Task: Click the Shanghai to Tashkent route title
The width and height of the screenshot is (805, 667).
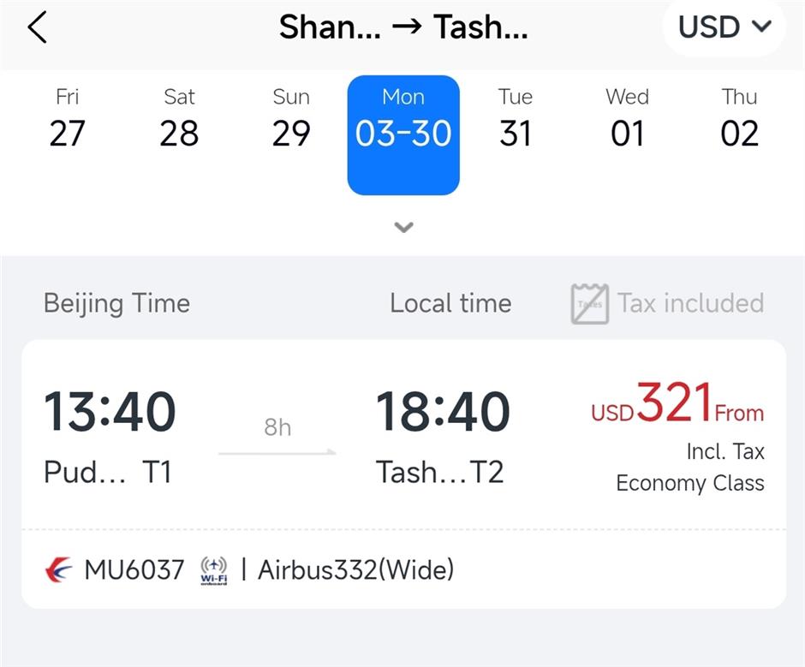Action: (403, 28)
